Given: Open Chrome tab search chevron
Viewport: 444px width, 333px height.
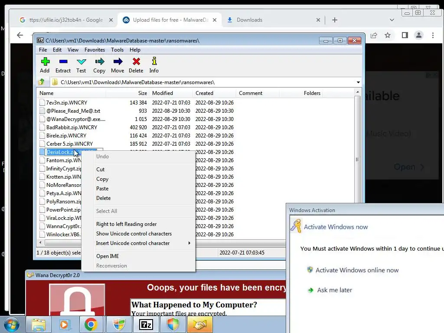Looking at the screenshot, I should tap(392, 20).
